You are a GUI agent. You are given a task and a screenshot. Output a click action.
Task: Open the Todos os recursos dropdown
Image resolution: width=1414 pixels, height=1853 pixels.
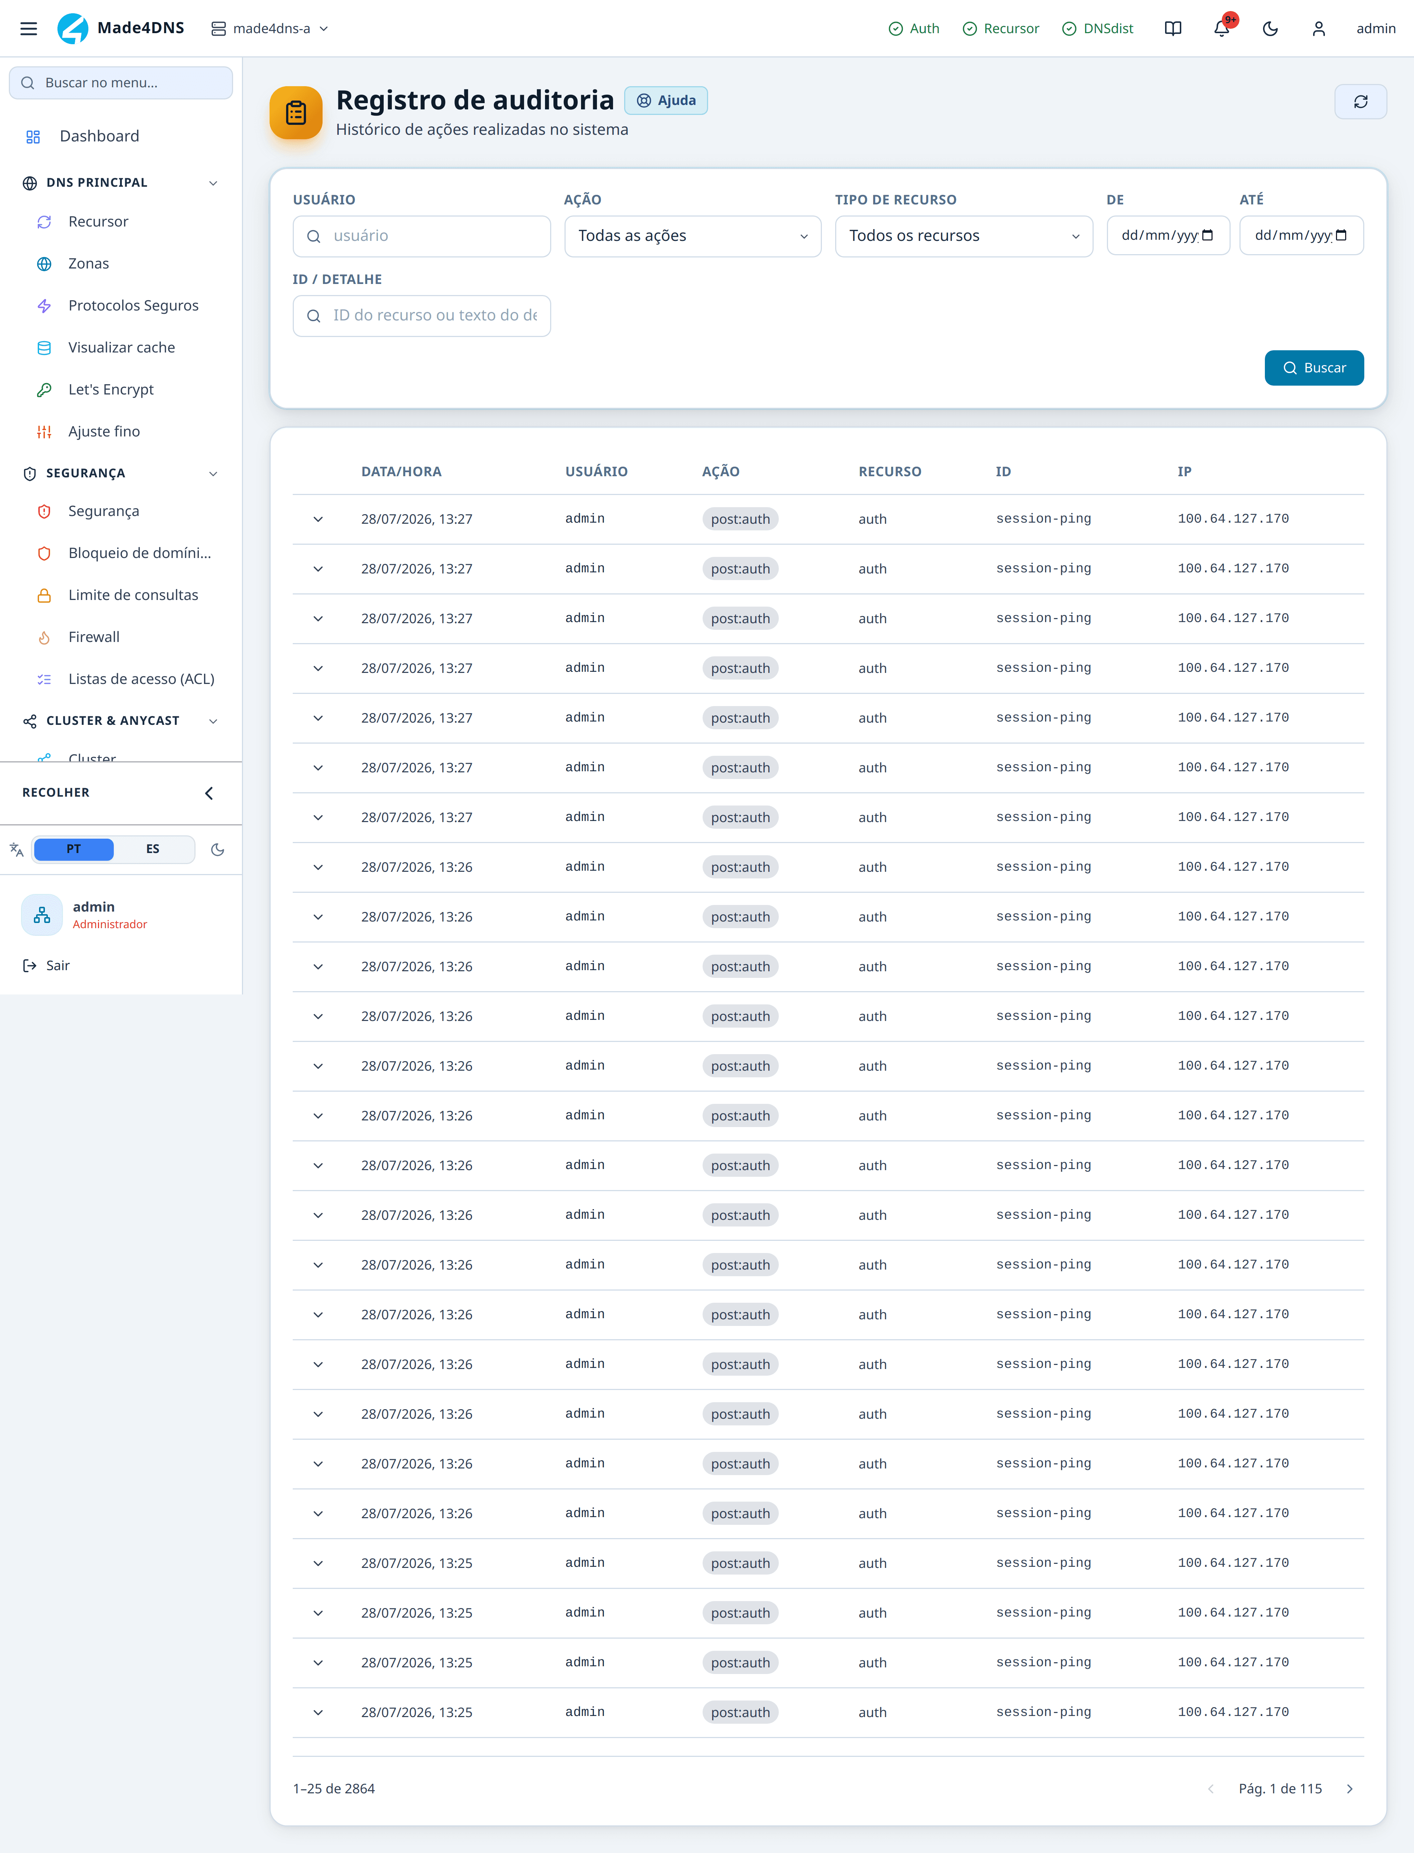pyautogui.click(x=964, y=236)
